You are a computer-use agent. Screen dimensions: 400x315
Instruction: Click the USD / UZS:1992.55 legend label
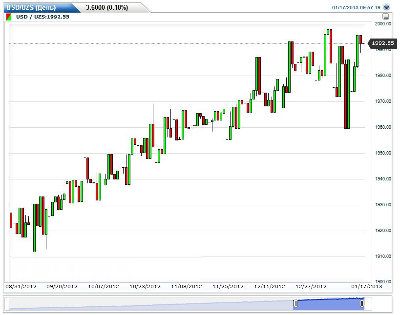42,17
